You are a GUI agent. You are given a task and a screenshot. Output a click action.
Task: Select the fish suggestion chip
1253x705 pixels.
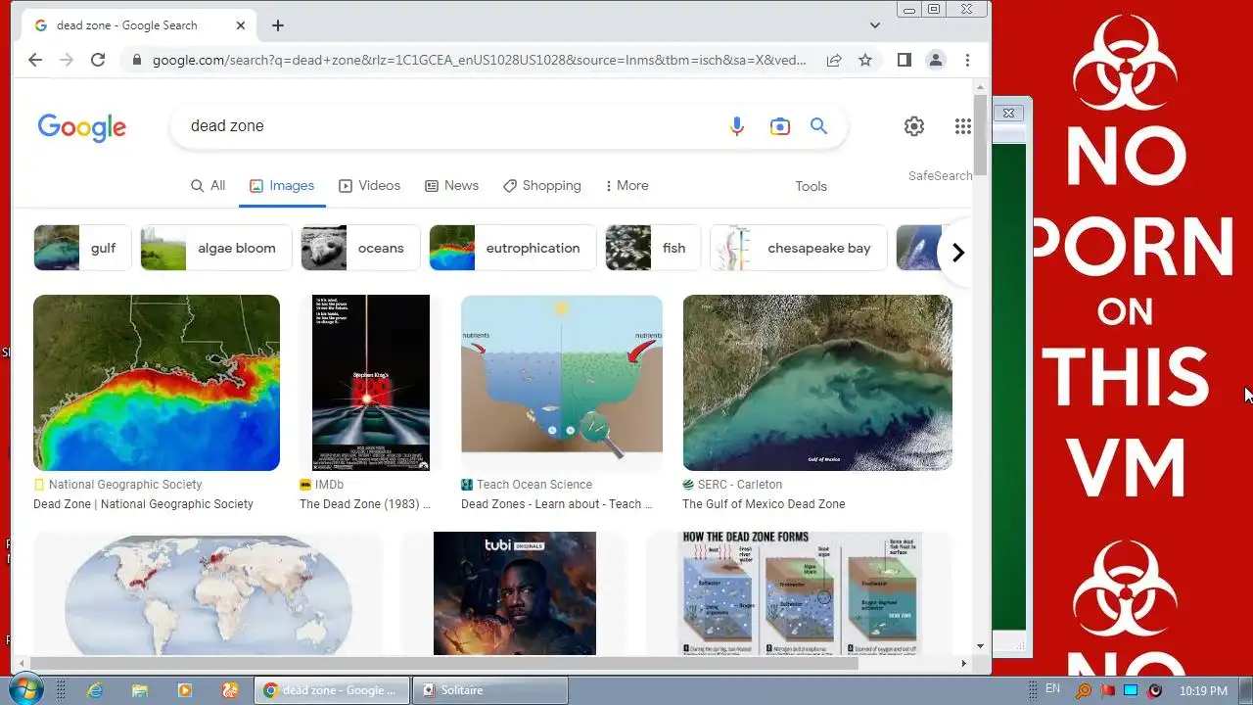click(x=653, y=248)
